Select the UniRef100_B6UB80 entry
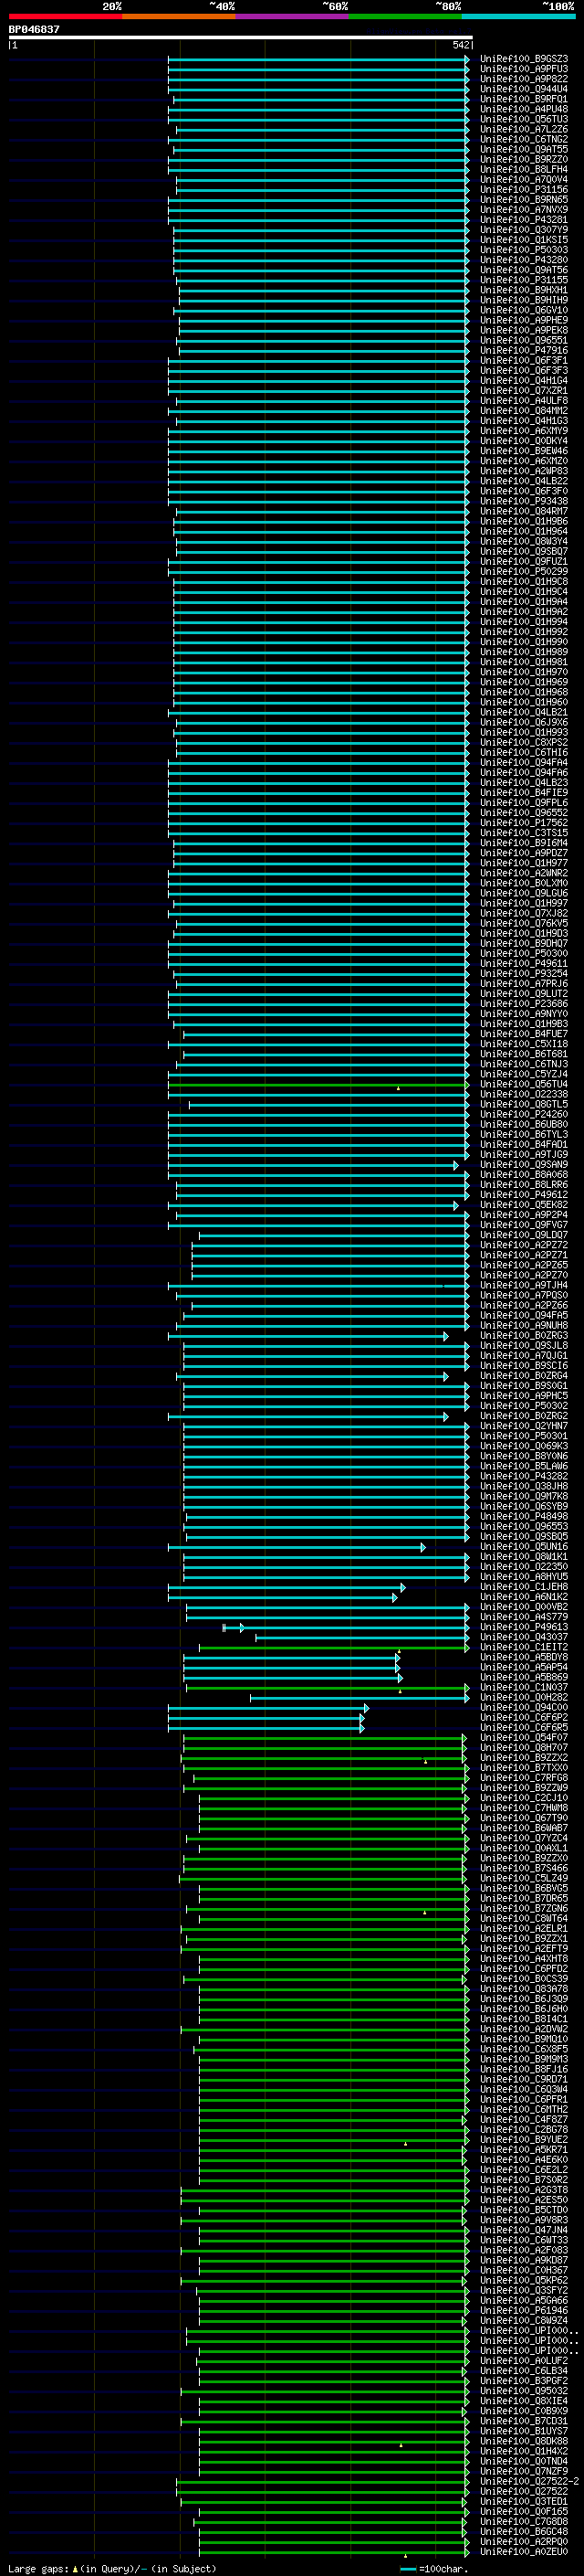The image size is (584, 2576). click(524, 1124)
